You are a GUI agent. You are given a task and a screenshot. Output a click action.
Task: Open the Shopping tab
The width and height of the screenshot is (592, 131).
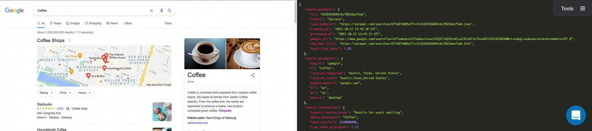tap(93, 23)
